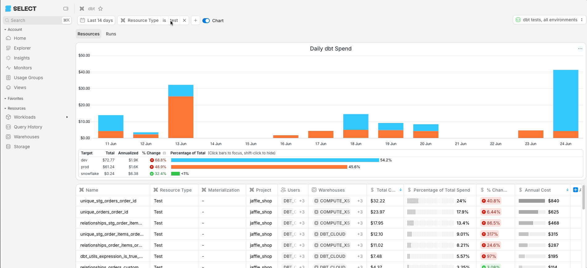Open unique_stg_order_items_orde... row
The width and height of the screenshot is (587, 268).
tap(112, 234)
